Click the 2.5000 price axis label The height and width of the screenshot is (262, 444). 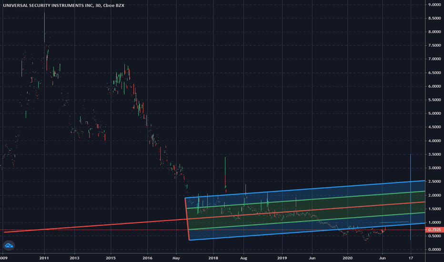tap(434, 181)
